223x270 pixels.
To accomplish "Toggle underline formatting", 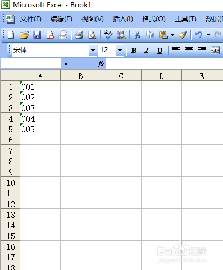I will pos(160,51).
